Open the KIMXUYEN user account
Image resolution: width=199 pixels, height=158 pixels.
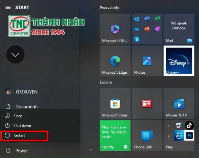(x=22, y=92)
